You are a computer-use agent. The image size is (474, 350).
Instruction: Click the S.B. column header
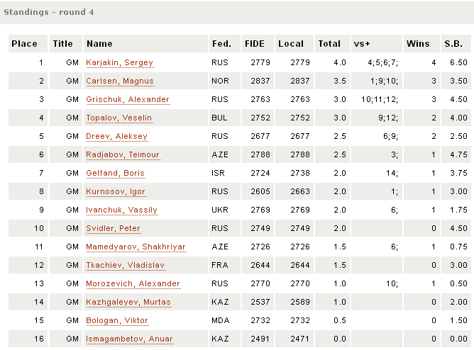click(452, 44)
